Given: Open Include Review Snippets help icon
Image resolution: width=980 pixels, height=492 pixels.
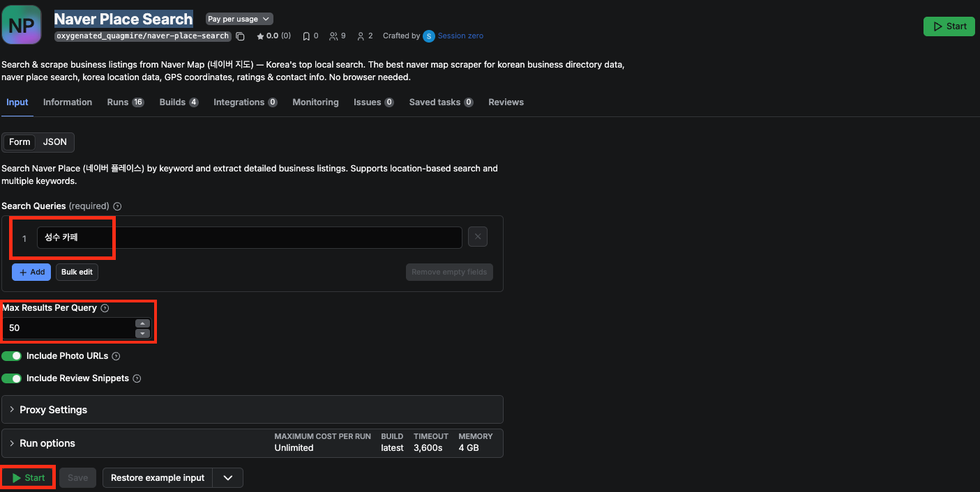Looking at the screenshot, I should [137, 378].
